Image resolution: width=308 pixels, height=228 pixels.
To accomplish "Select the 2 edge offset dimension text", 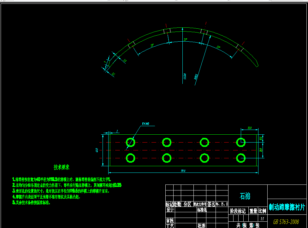I will click(x=117, y=131).
